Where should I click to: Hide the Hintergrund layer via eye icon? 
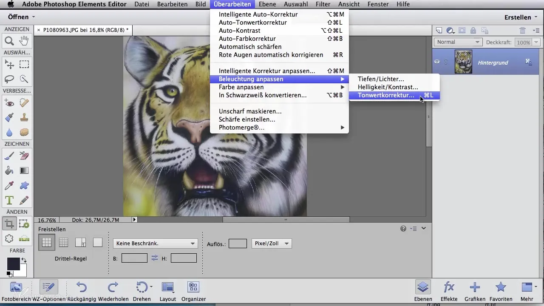pos(437,62)
